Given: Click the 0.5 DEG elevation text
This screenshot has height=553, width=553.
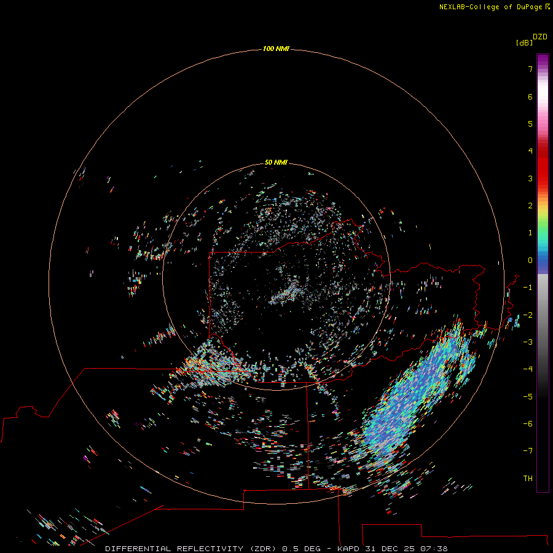Looking at the screenshot, I should (301, 549).
